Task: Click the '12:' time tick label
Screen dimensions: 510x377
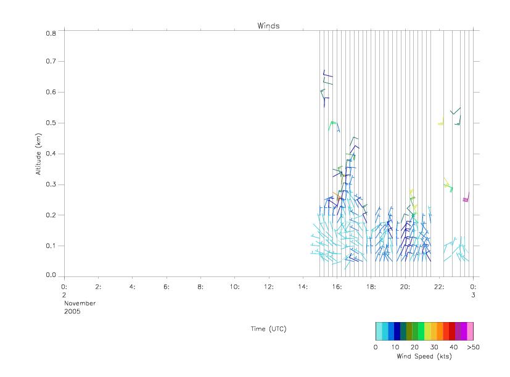Action: pos(269,287)
